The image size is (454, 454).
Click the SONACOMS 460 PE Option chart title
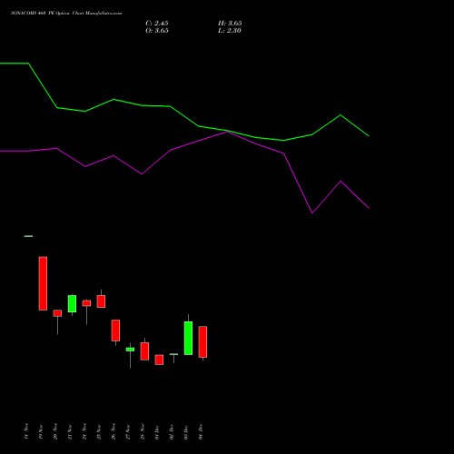[66, 14]
